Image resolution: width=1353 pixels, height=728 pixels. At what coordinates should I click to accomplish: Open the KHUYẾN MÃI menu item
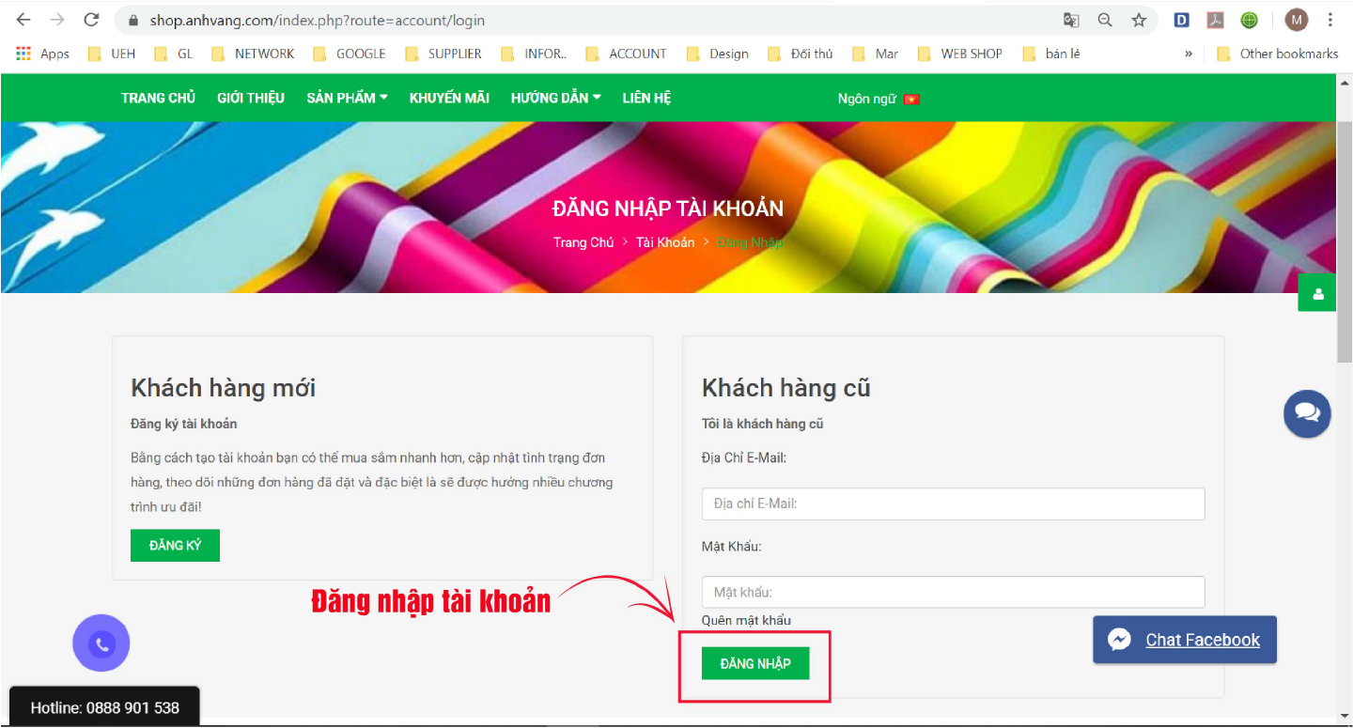coord(449,98)
